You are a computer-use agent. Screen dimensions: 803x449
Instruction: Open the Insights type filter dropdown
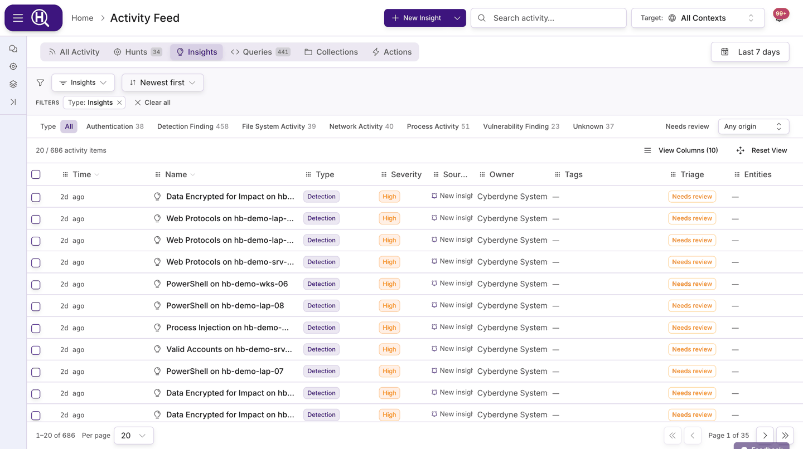pyautogui.click(x=83, y=82)
